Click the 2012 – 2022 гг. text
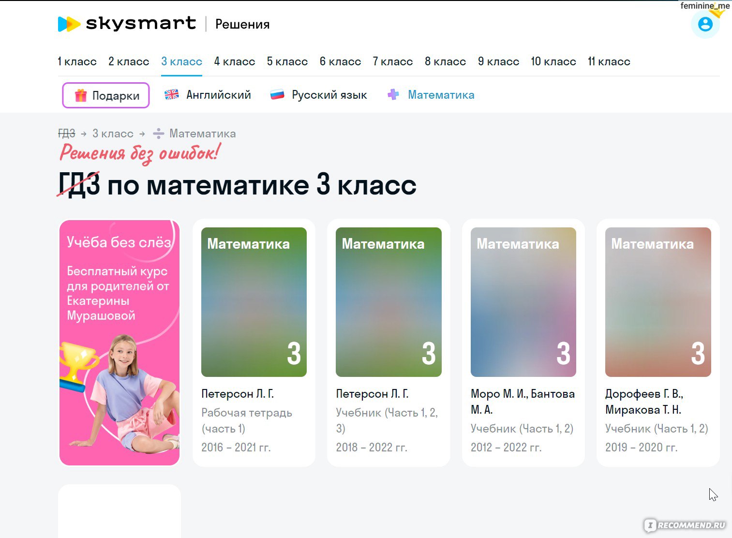 [x=506, y=447]
